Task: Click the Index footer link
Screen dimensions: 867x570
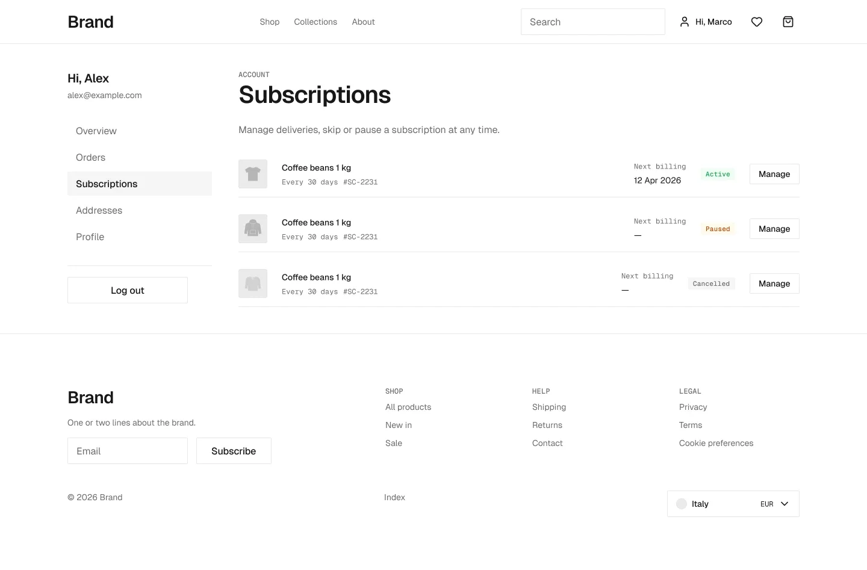Action: [394, 497]
